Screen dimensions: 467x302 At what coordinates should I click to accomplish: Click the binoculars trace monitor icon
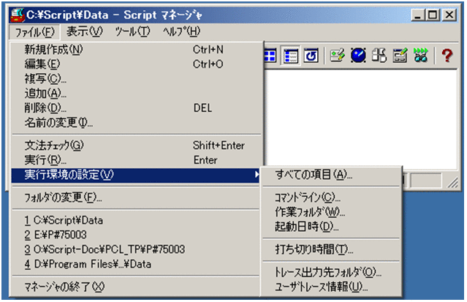coord(420,56)
